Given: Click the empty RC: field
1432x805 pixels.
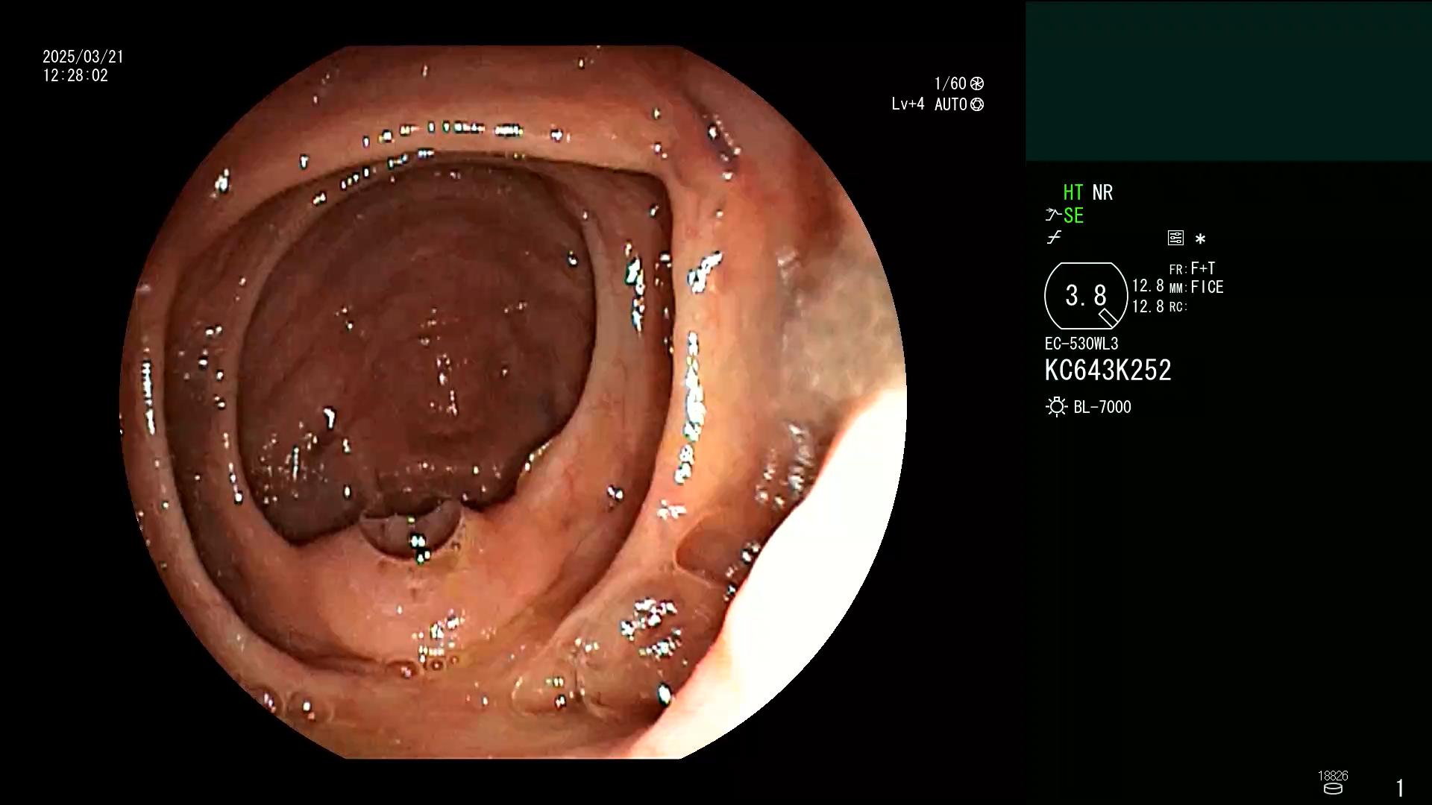Looking at the screenshot, I should coord(1178,306).
